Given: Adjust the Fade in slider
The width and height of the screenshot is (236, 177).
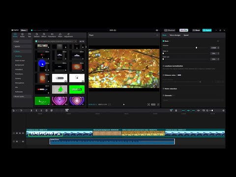Looking at the screenshot, I should coord(163,54).
